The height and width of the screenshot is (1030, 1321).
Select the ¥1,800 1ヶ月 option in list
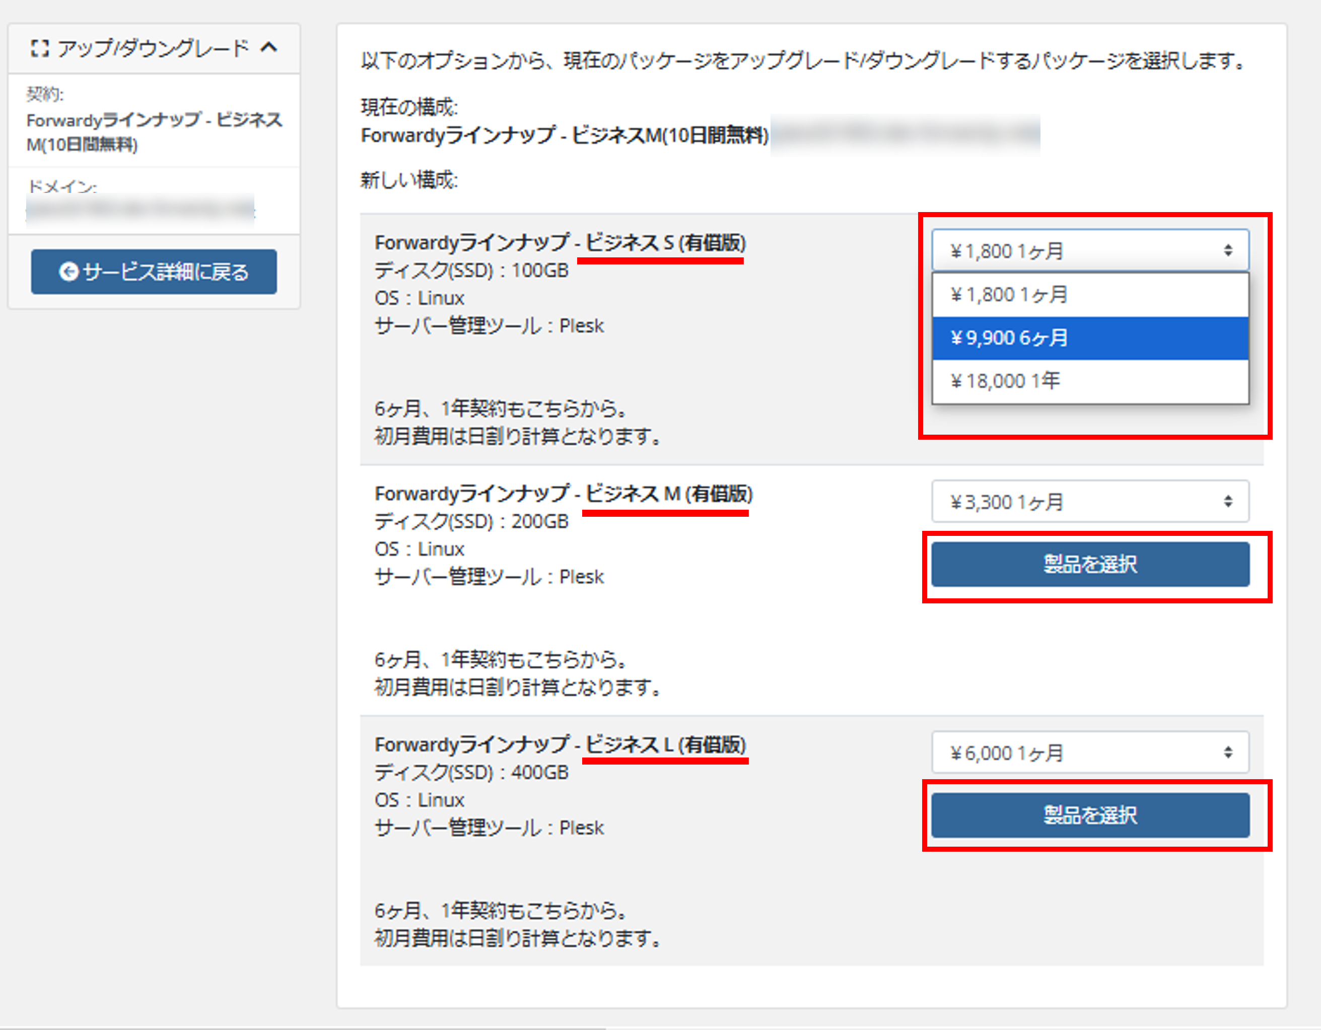click(x=1090, y=295)
